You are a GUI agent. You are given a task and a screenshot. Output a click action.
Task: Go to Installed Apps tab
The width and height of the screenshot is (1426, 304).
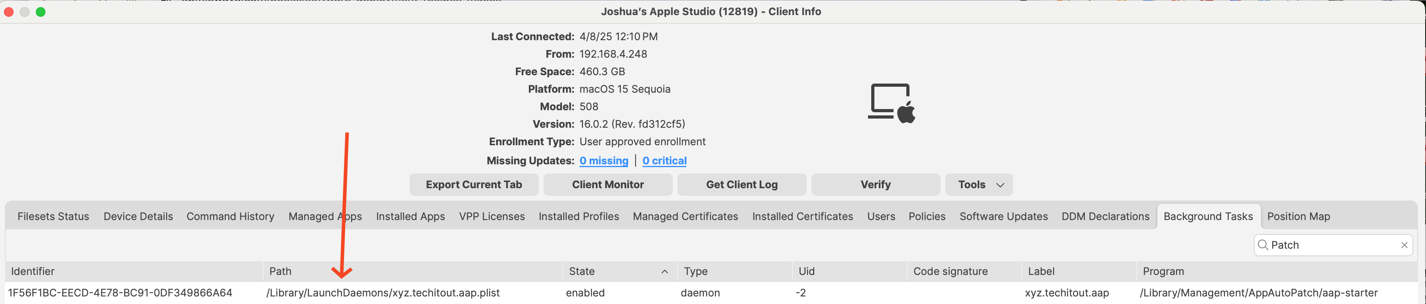410,217
